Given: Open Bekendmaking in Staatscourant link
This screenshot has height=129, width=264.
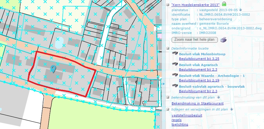Looking at the screenshot, I should point(197,103).
